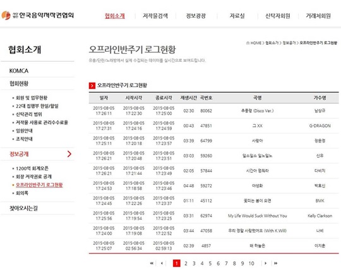Select the 신탁자회원 top menu item
The width and height of the screenshot is (341, 270).
click(278, 16)
